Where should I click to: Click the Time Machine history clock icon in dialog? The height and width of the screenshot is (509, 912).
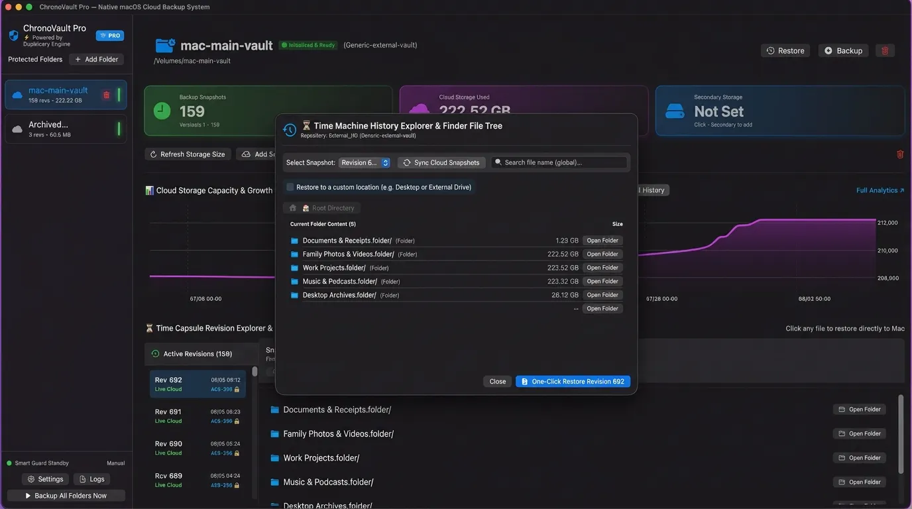290,130
